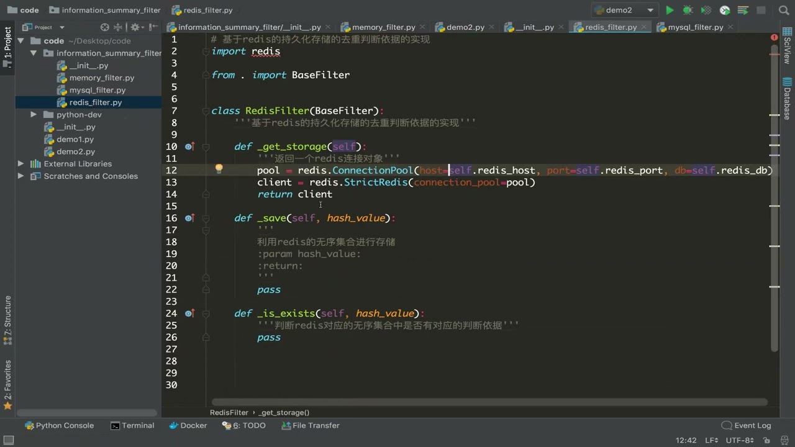
Task: Open the demo2 run configuration dropdown
Action: tap(624, 10)
